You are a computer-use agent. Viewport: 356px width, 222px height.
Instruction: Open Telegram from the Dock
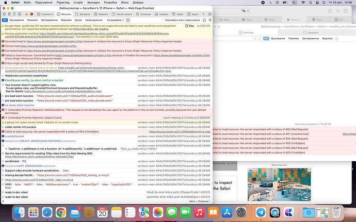pos(261,213)
